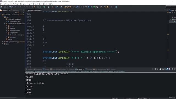Screen dimensions: 176x99
Task: Click the Show Whitespace Characters pilcrow icon
Action: (86, 7)
